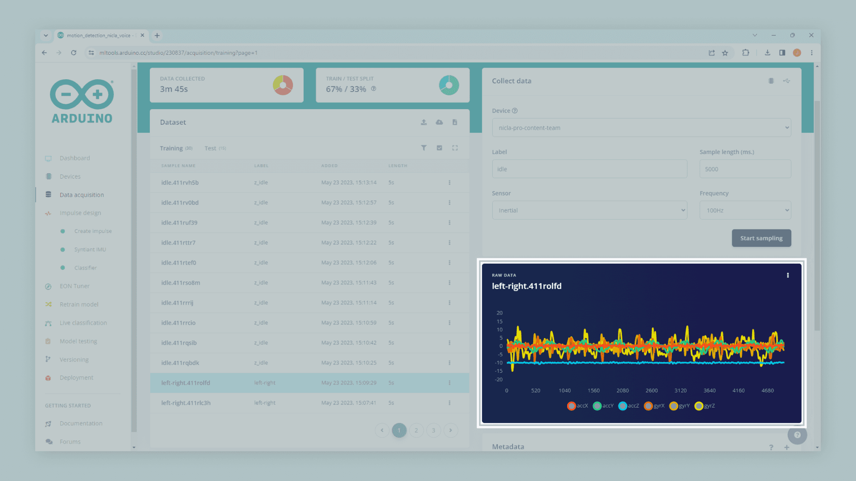Image resolution: width=856 pixels, height=481 pixels.
Task: Open the Frequency dropdown showing 100Hz
Action: 745,210
